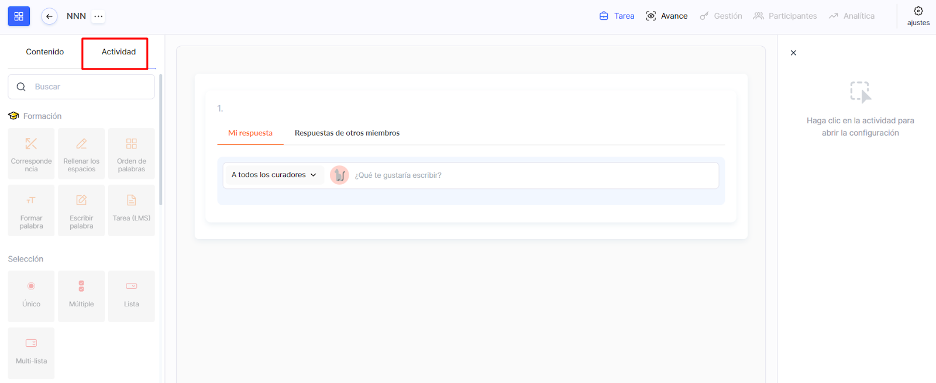Screen dimensions: 936x383
Task: Add the Tarea (LMS) activity
Action: (x=132, y=210)
